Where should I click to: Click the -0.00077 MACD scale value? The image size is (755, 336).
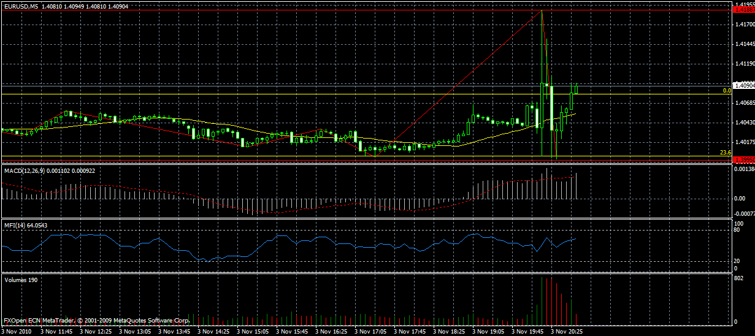coord(743,213)
